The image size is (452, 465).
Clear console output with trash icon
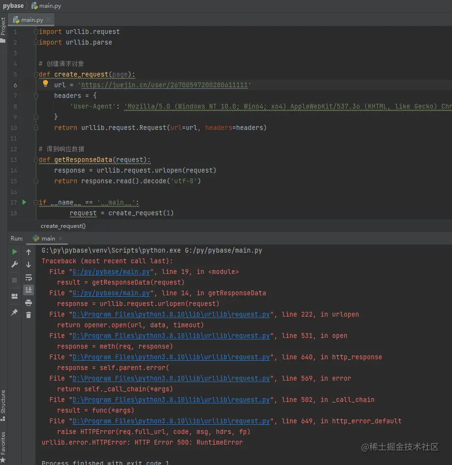pos(29,315)
